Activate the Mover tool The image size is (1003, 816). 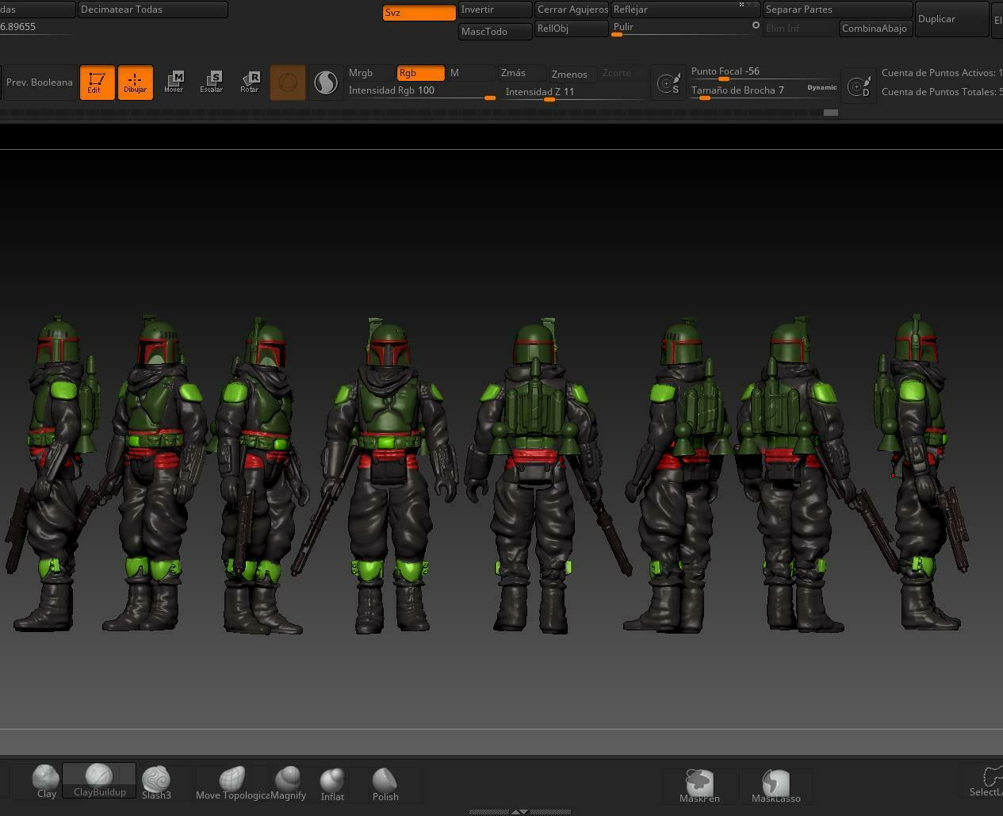[174, 82]
